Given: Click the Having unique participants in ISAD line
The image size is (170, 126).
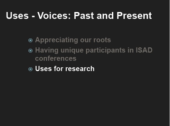Looking at the screenshot, I should point(94,50).
